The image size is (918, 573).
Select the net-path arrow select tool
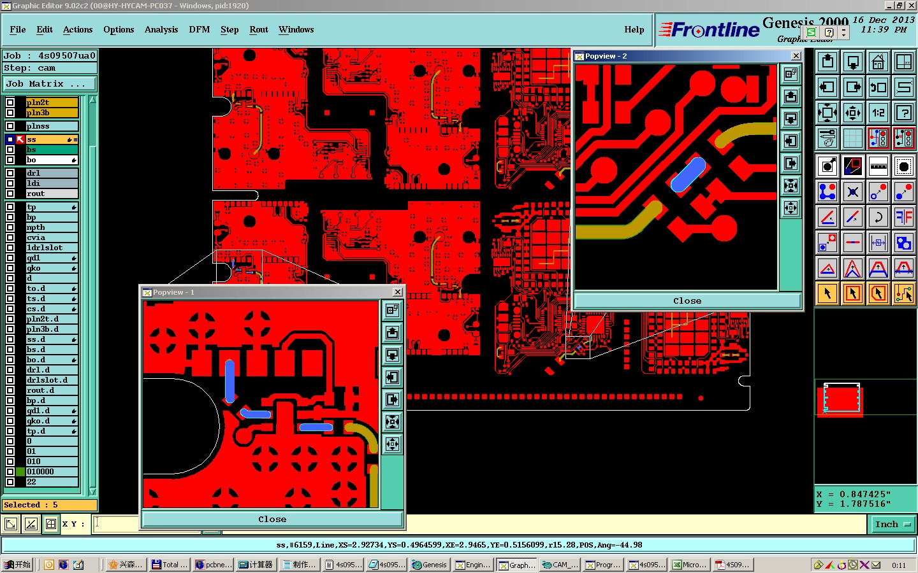(x=904, y=294)
